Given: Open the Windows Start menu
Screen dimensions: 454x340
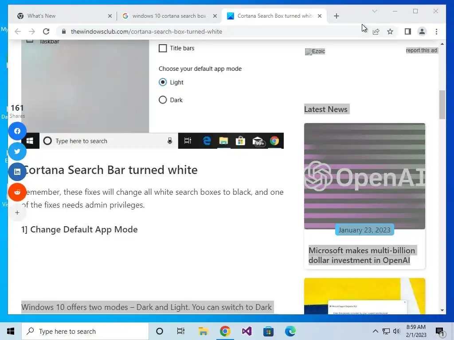Looking at the screenshot, I should (x=11, y=331).
